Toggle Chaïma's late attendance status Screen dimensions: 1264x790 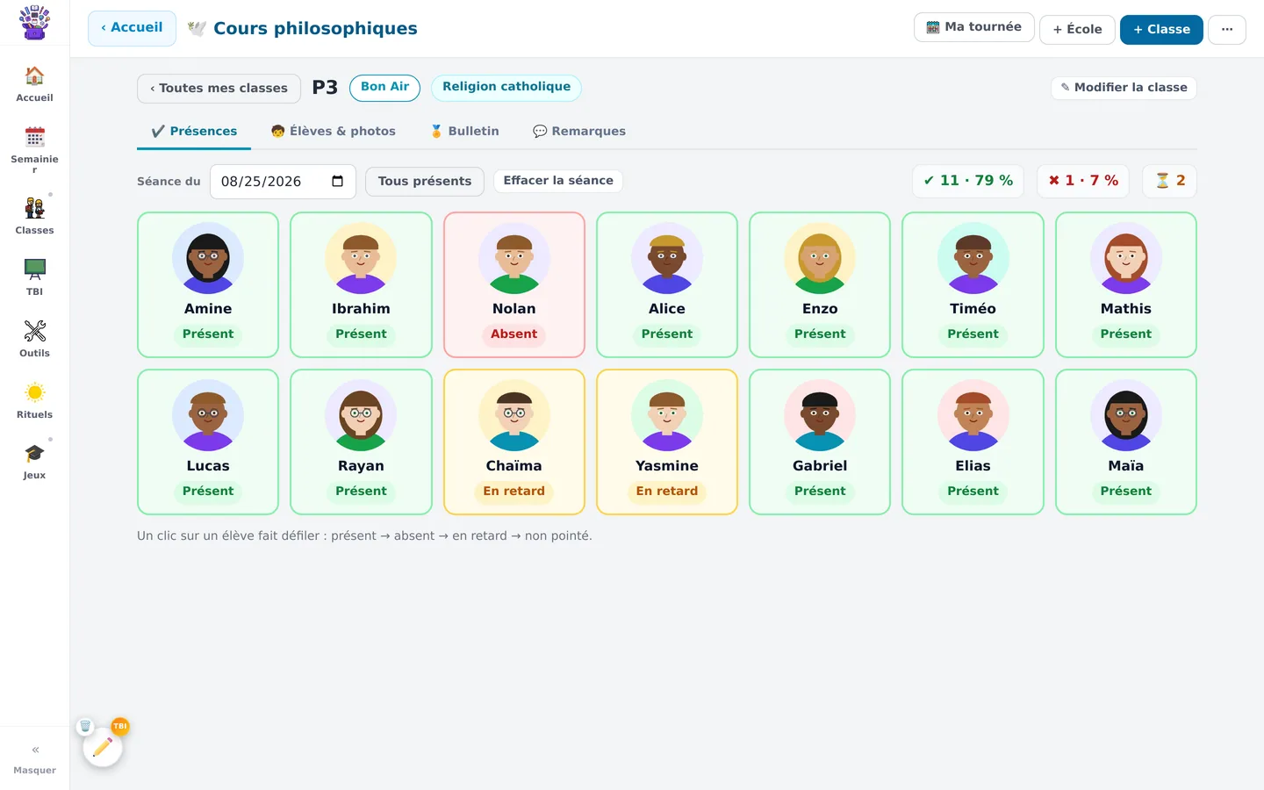514,442
